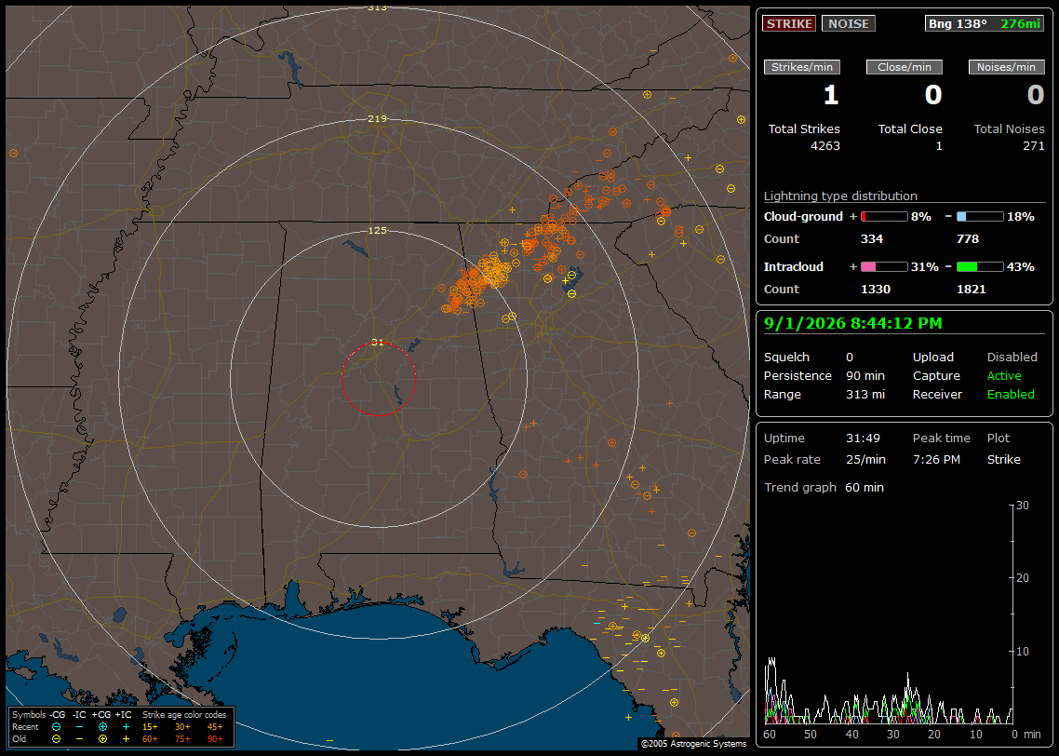Screen dimensions: 1059x756
Task: Click the green date and time display
Action: tap(852, 323)
